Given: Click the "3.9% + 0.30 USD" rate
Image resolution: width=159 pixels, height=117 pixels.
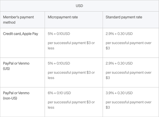Looking at the screenshot, I should click(119, 93).
